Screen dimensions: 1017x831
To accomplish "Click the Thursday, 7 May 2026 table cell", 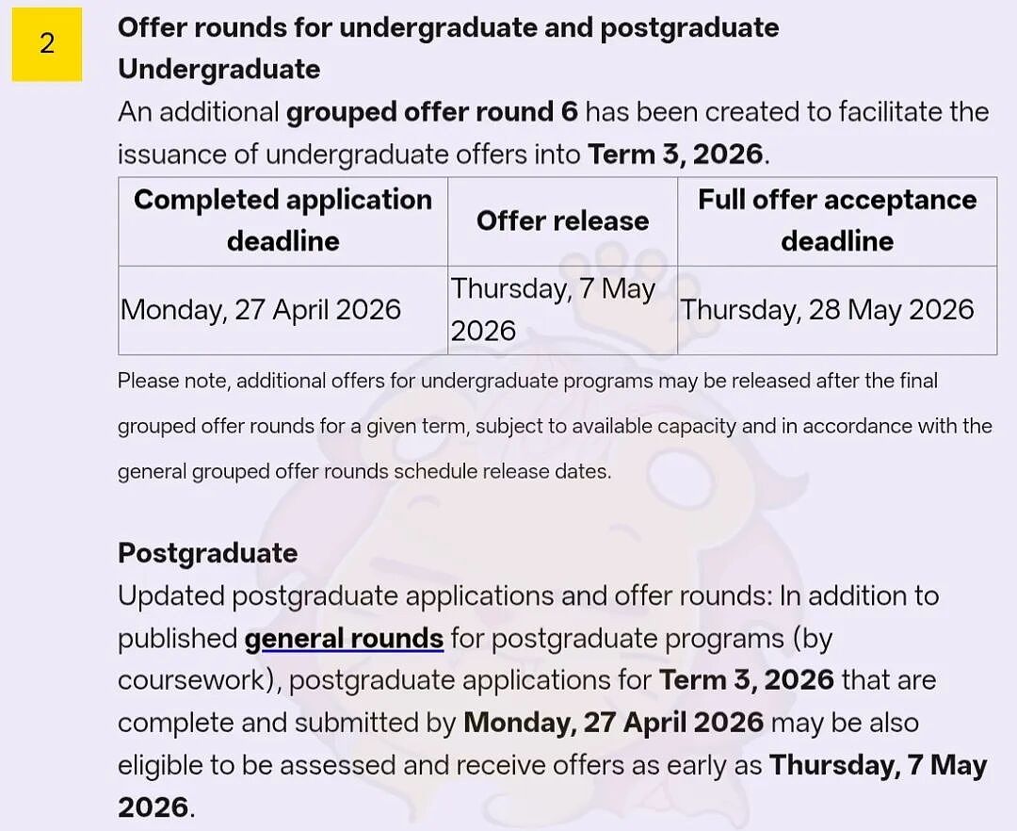I will [562, 310].
